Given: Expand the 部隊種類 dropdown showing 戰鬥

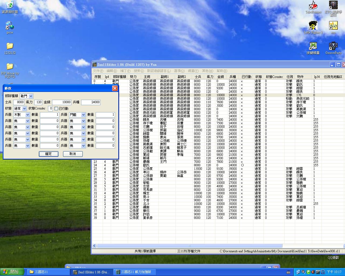Looking at the screenshot, I should tap(31, 96).
